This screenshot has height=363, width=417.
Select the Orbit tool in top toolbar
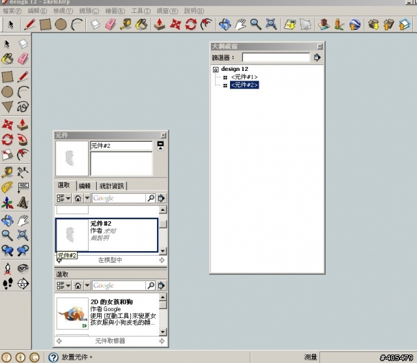point(225,24)
